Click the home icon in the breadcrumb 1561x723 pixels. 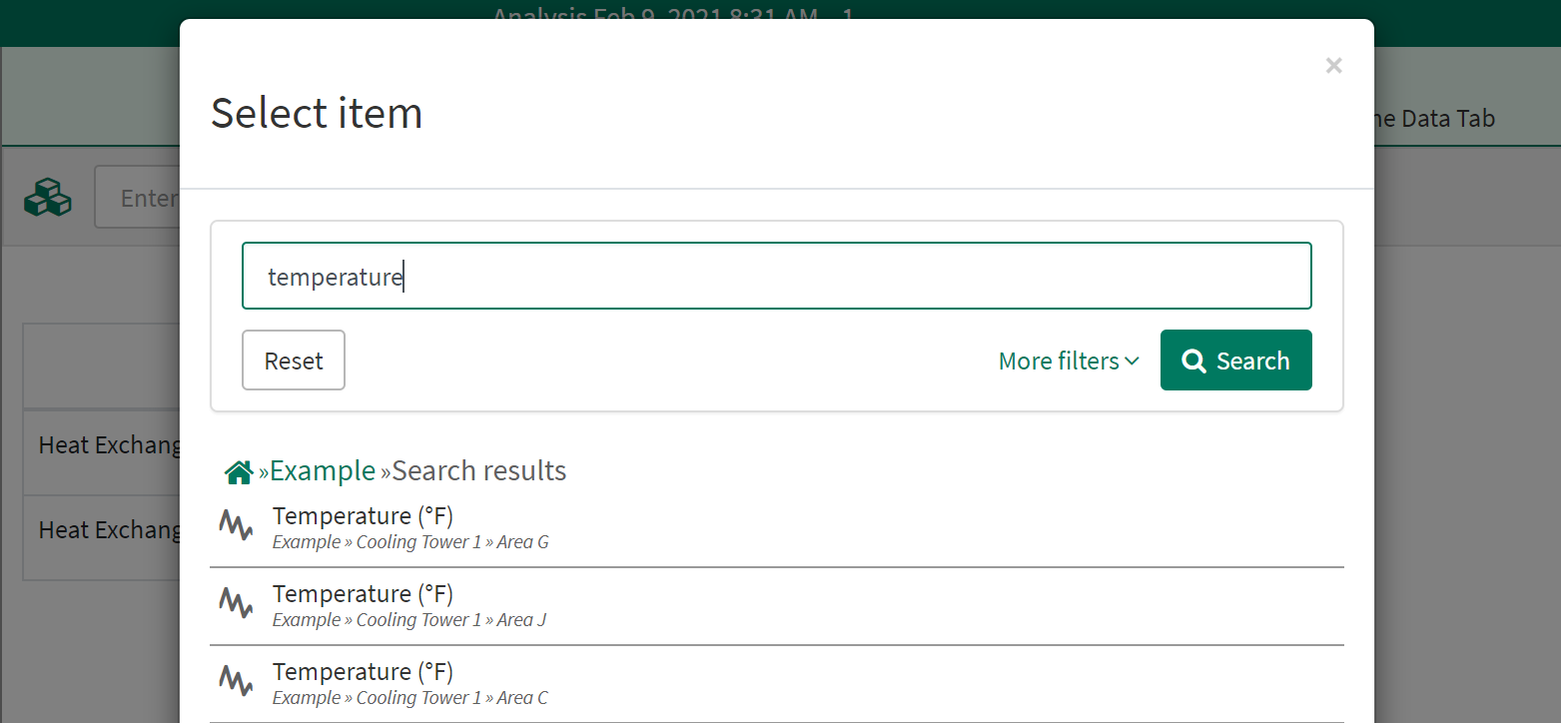click(x=238, y=472)
